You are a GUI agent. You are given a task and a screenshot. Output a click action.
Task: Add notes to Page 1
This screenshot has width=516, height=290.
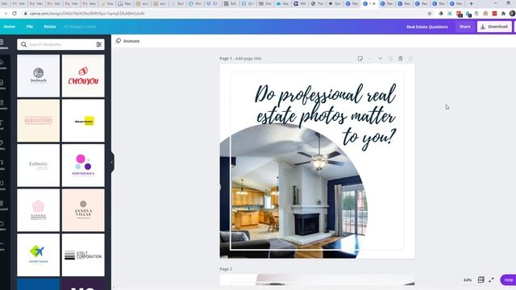pyautogui.click(x=360, y=59)
